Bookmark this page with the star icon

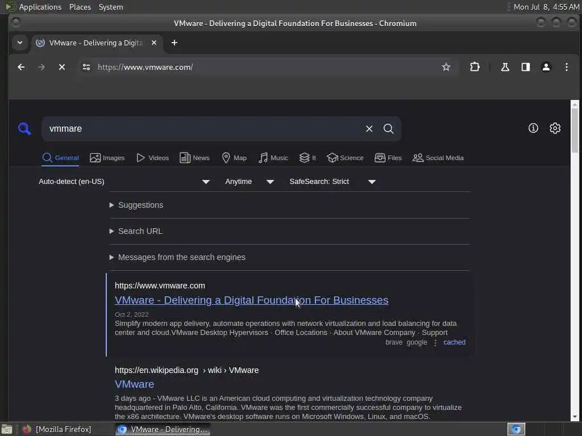click(x=446, y=67)
